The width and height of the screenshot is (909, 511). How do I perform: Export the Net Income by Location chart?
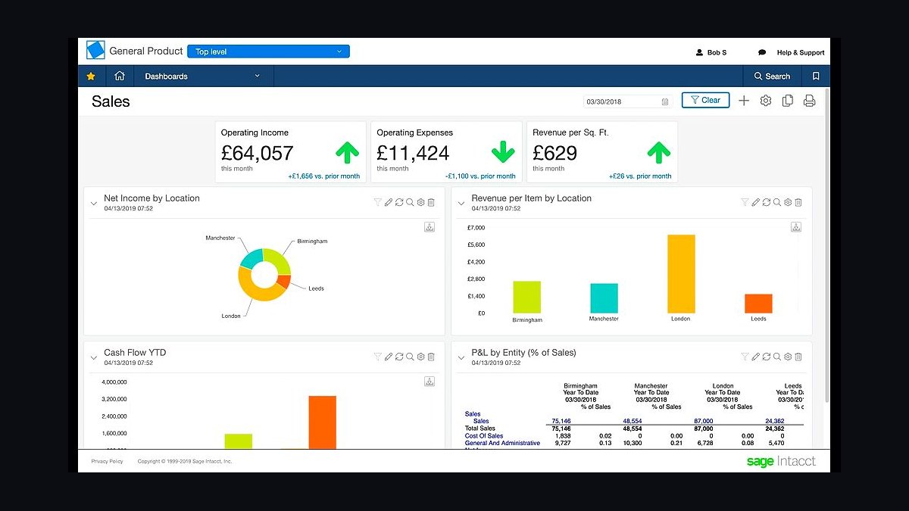pos(429,227)
